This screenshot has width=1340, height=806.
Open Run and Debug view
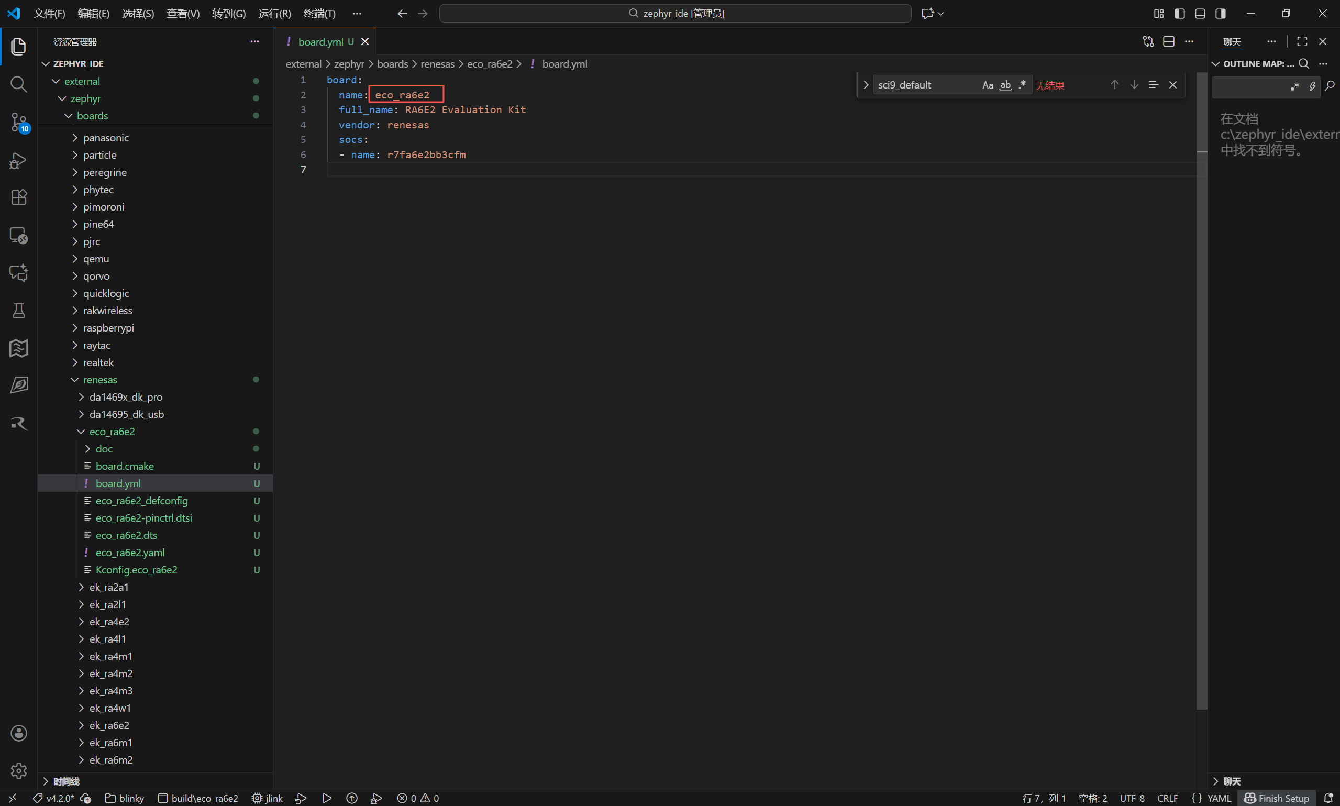(18, 160)
